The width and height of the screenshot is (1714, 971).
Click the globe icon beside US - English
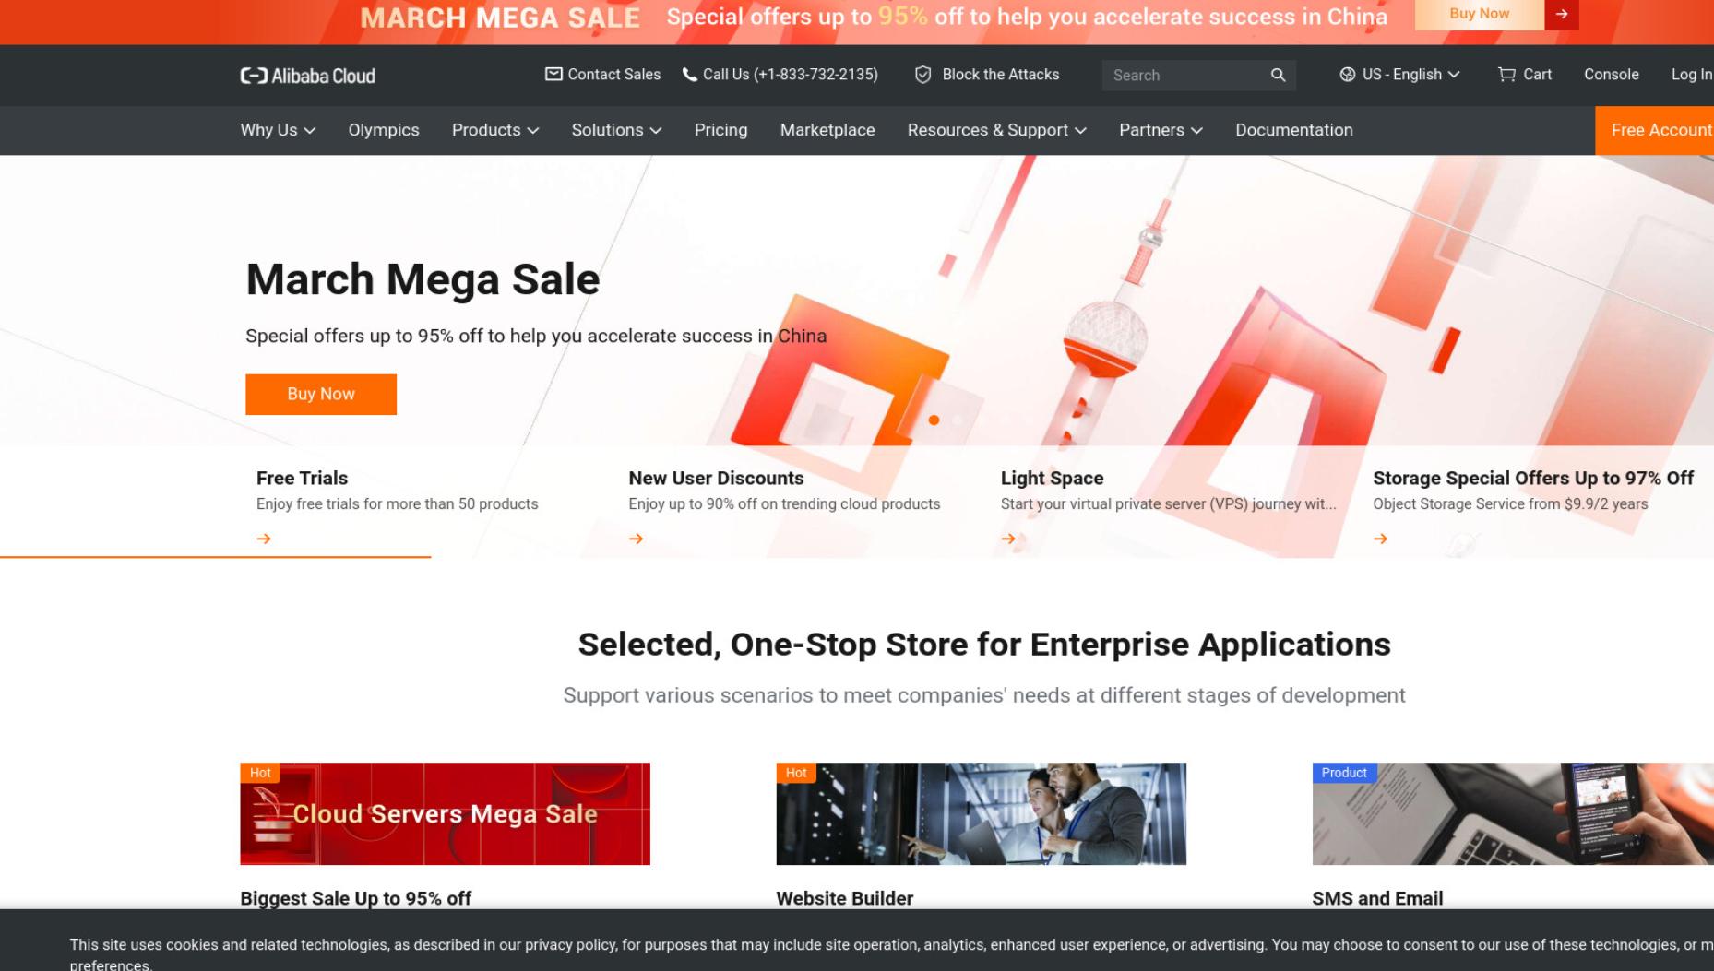click(x=1347, y=75)
